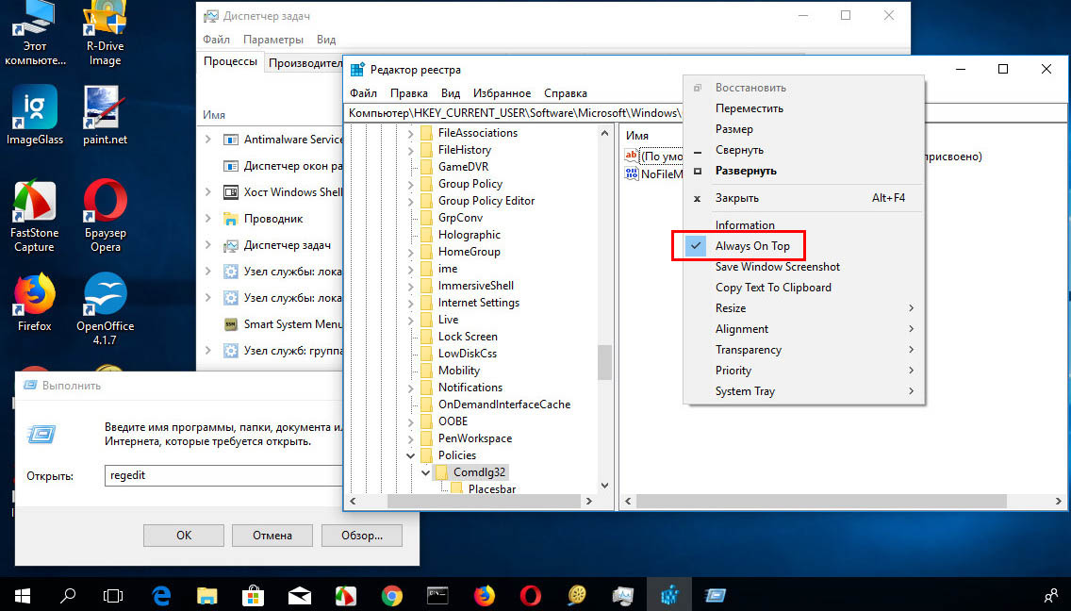Choose Свернуть in window menu
Screen dimensions: 1071x611
[804, 150]
